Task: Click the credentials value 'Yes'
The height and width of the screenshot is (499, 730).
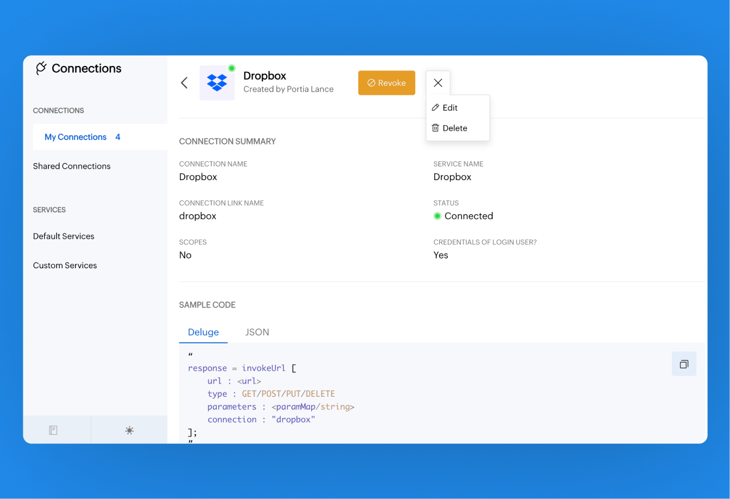Action: [441, 255]
